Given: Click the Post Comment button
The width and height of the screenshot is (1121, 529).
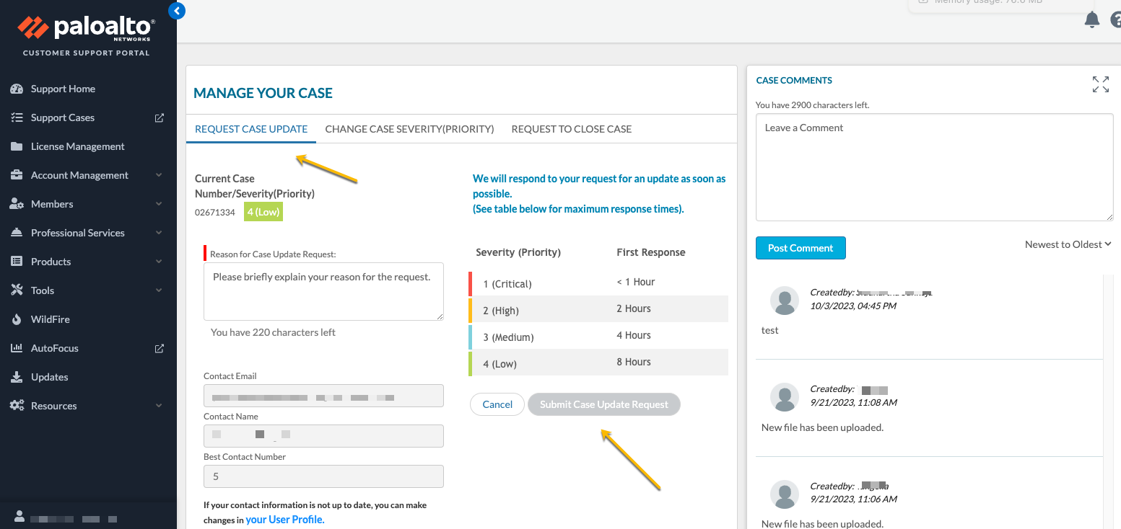Looking at the screenshot, I should tap(800, 247).
